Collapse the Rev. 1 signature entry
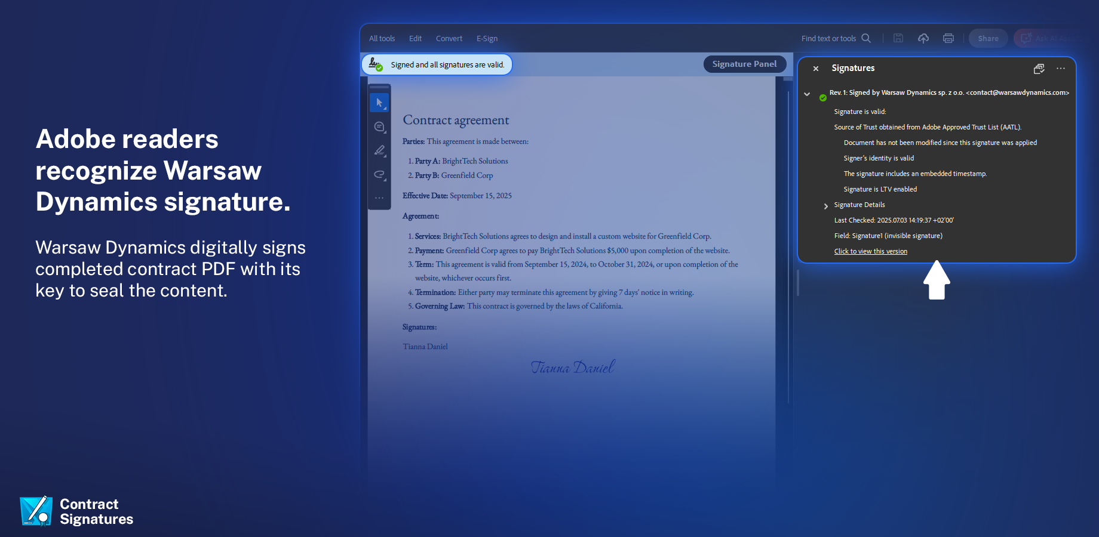The image size is (1099, 537). (x=807, y=94)
